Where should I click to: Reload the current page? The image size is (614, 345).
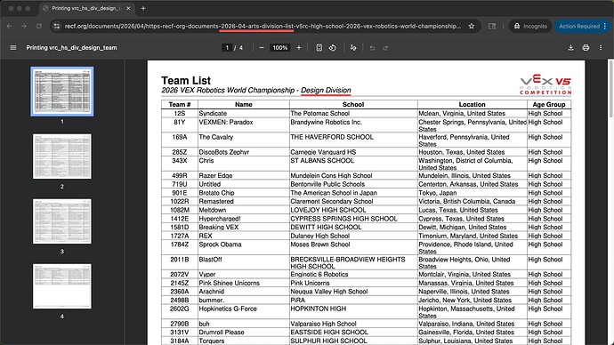pyautogui.click(x=39, y=26)
